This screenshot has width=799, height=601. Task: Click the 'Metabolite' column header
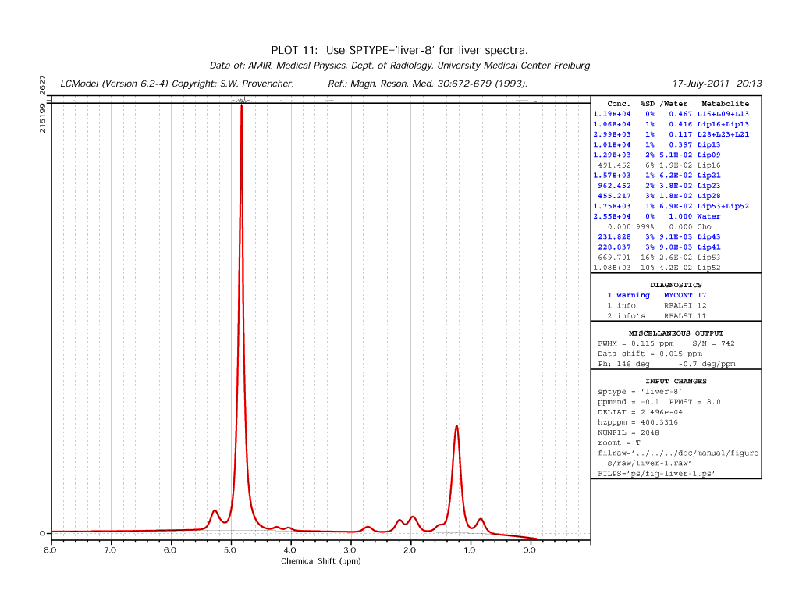point(725,104)
